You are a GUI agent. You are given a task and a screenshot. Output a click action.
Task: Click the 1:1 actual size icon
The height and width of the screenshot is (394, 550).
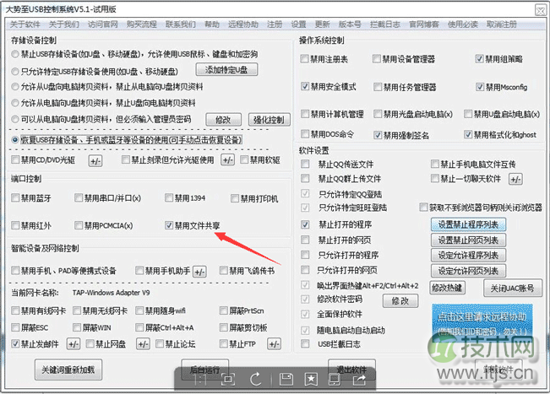200,380
